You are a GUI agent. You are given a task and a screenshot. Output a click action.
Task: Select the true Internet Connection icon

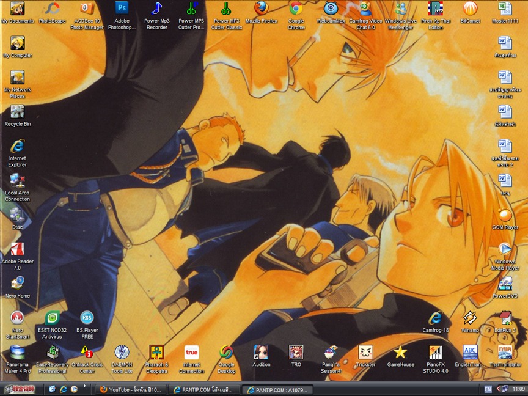(191, 359)
